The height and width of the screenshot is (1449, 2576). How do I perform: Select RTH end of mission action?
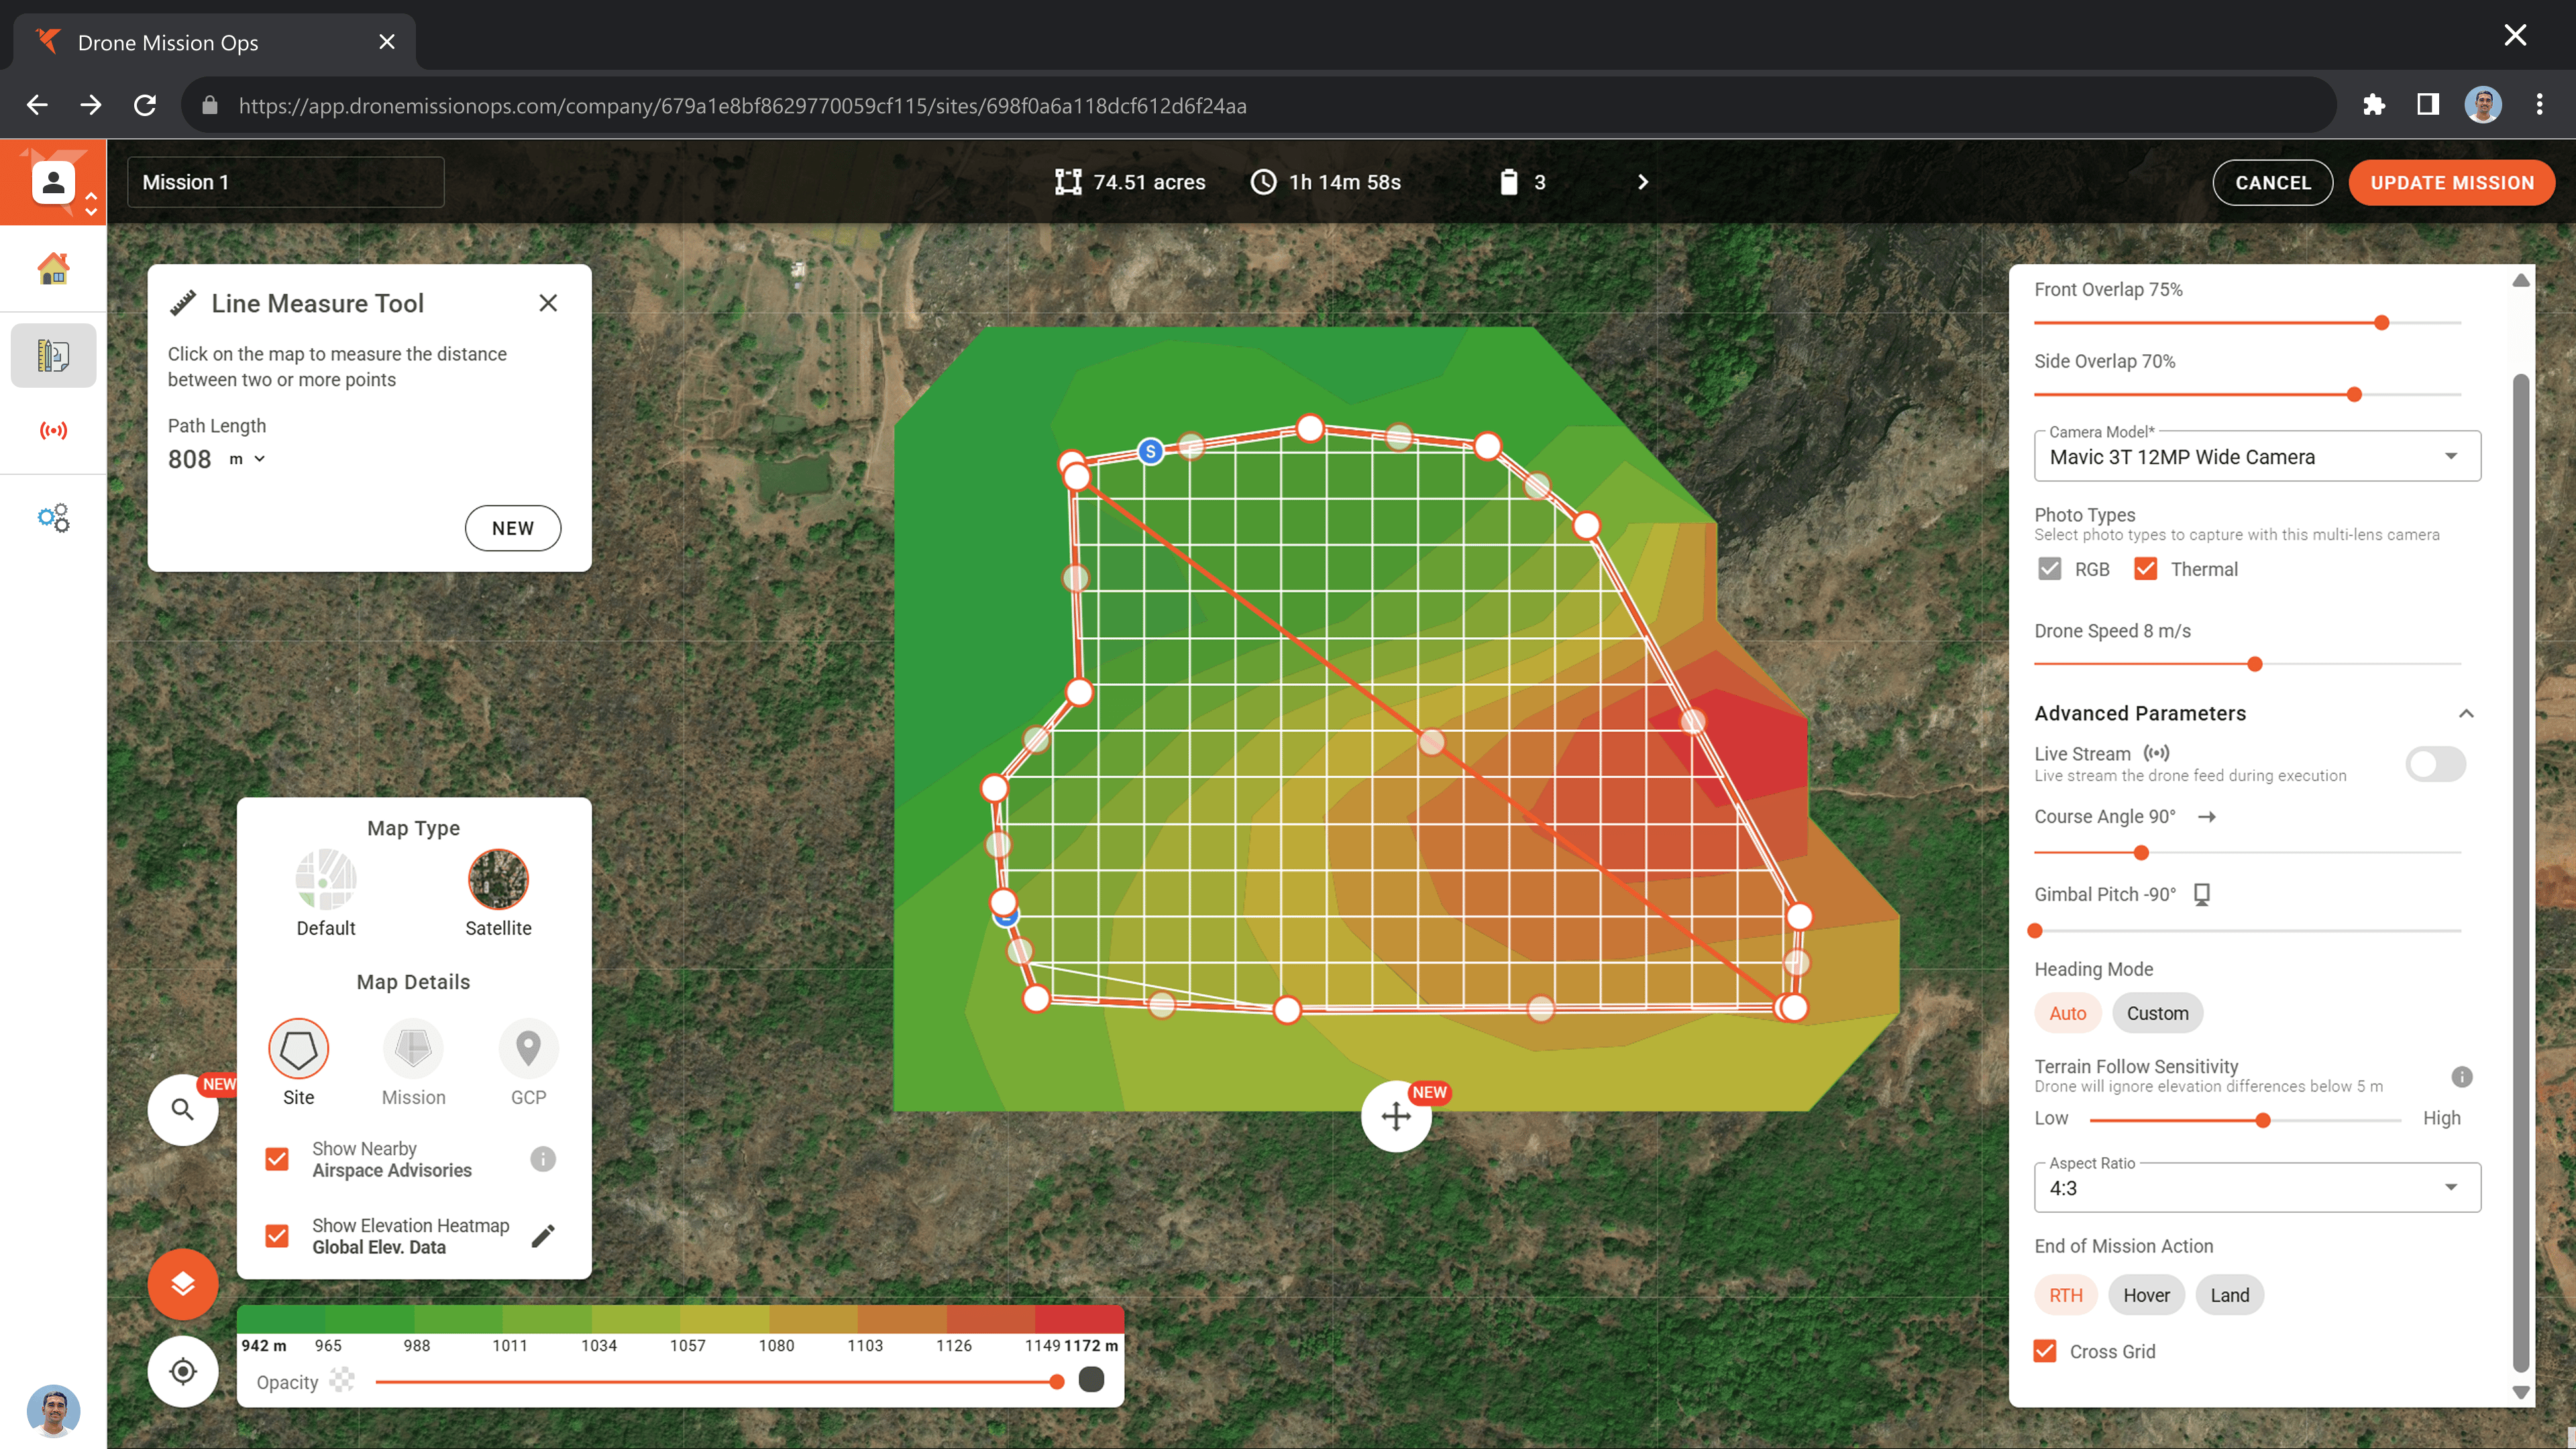click(x=2066, y=1295)
